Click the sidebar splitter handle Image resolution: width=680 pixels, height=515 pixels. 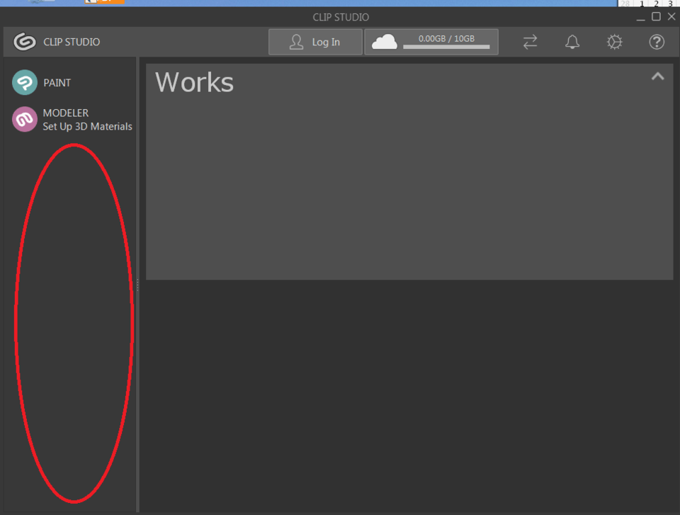tap(138, 285)
